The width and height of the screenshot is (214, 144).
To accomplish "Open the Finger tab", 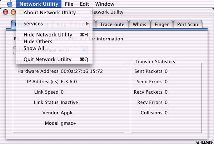I will point(162,24).
